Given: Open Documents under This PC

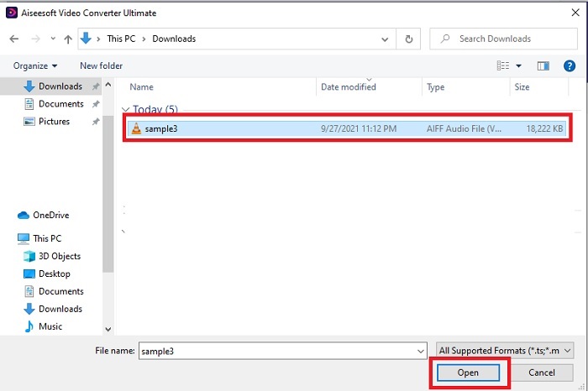Looking at the screenshot, I should 54,291.
